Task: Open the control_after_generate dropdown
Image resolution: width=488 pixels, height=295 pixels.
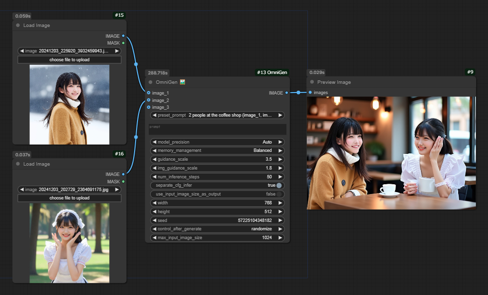Action: pos(217,229)
